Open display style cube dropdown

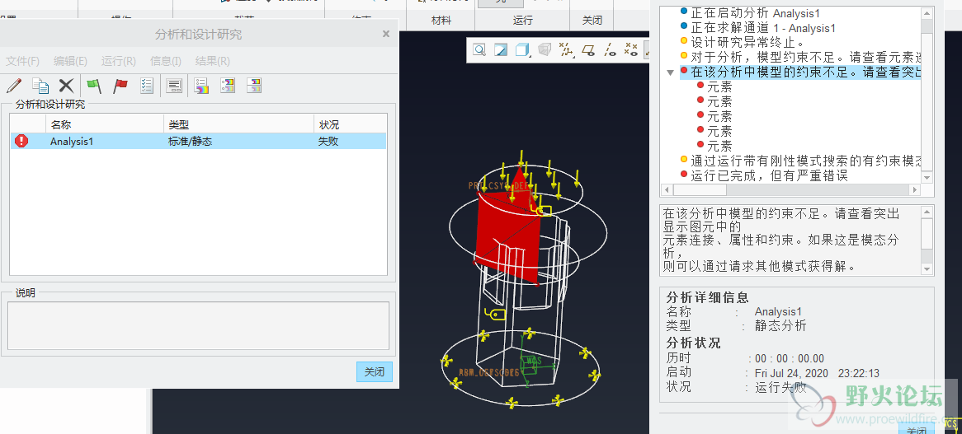[523, 50]
